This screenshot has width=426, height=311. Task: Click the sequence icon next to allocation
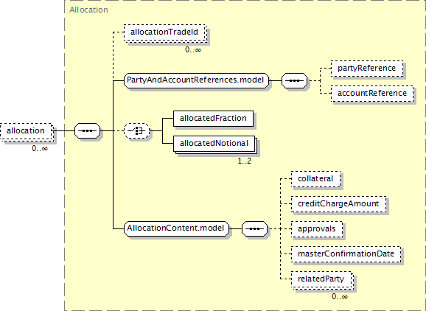pos(87,130)
